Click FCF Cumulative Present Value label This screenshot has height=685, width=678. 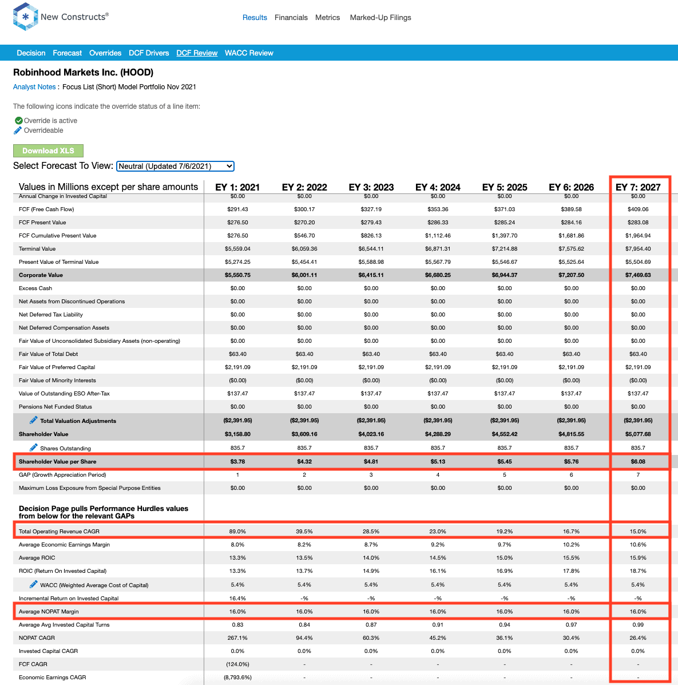(x=58, y=235)
